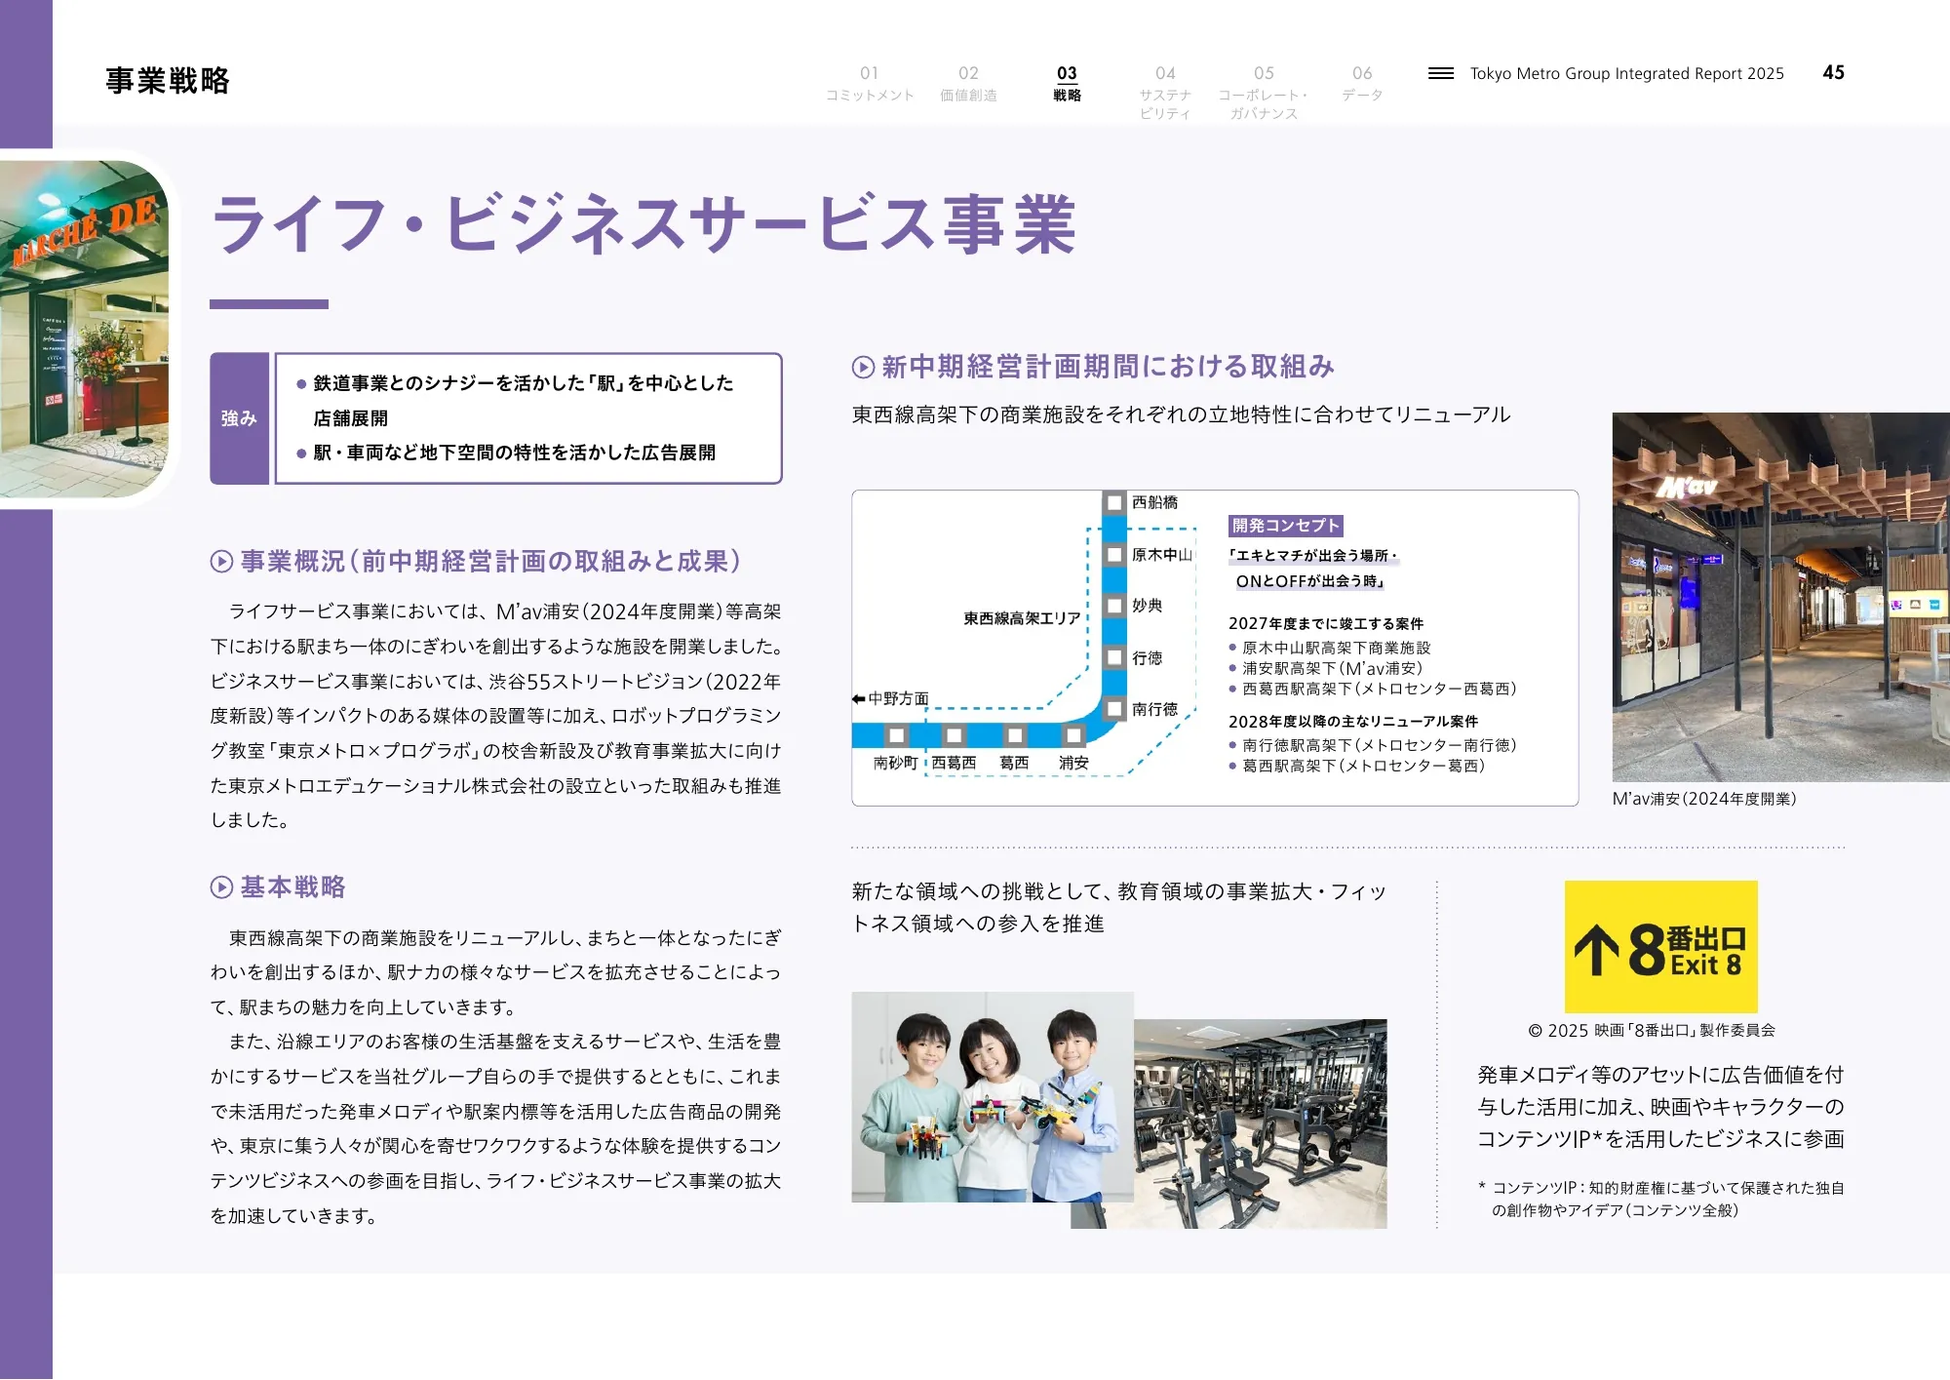Click the 中野方面 arrow on the map
The width and height of the screenshot is (1950, 1380).
[x=859, y=699]
